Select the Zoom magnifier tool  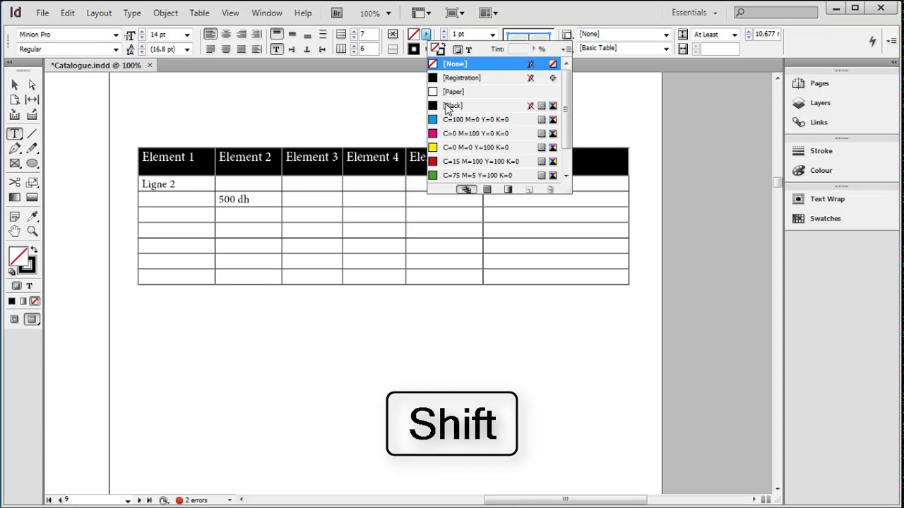pos(32,231)
